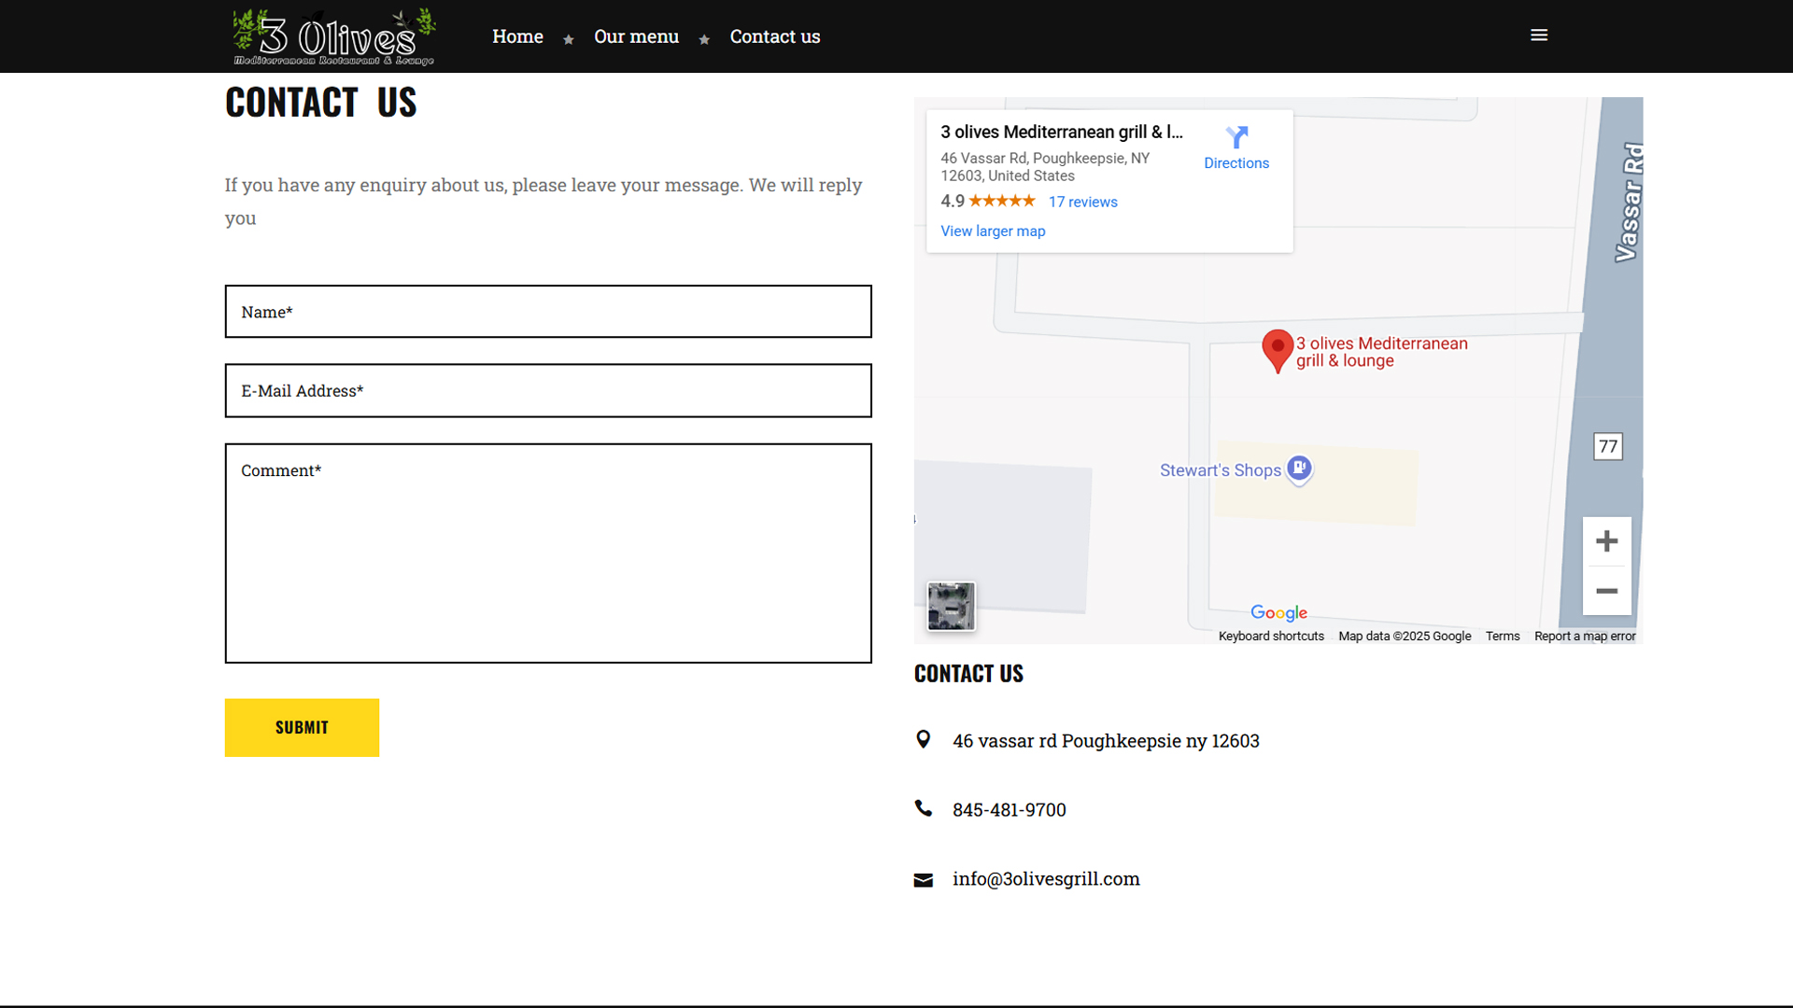The image size is (1793, 1008).
Task: Focus the Name input field
Action: click(548, 312)
